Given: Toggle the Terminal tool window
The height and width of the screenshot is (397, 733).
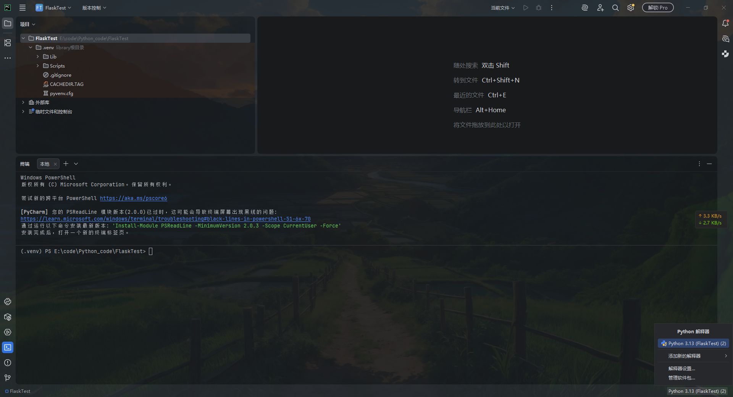Looking at the screenshot, I should pyautogui.click(x=8, y=347).
